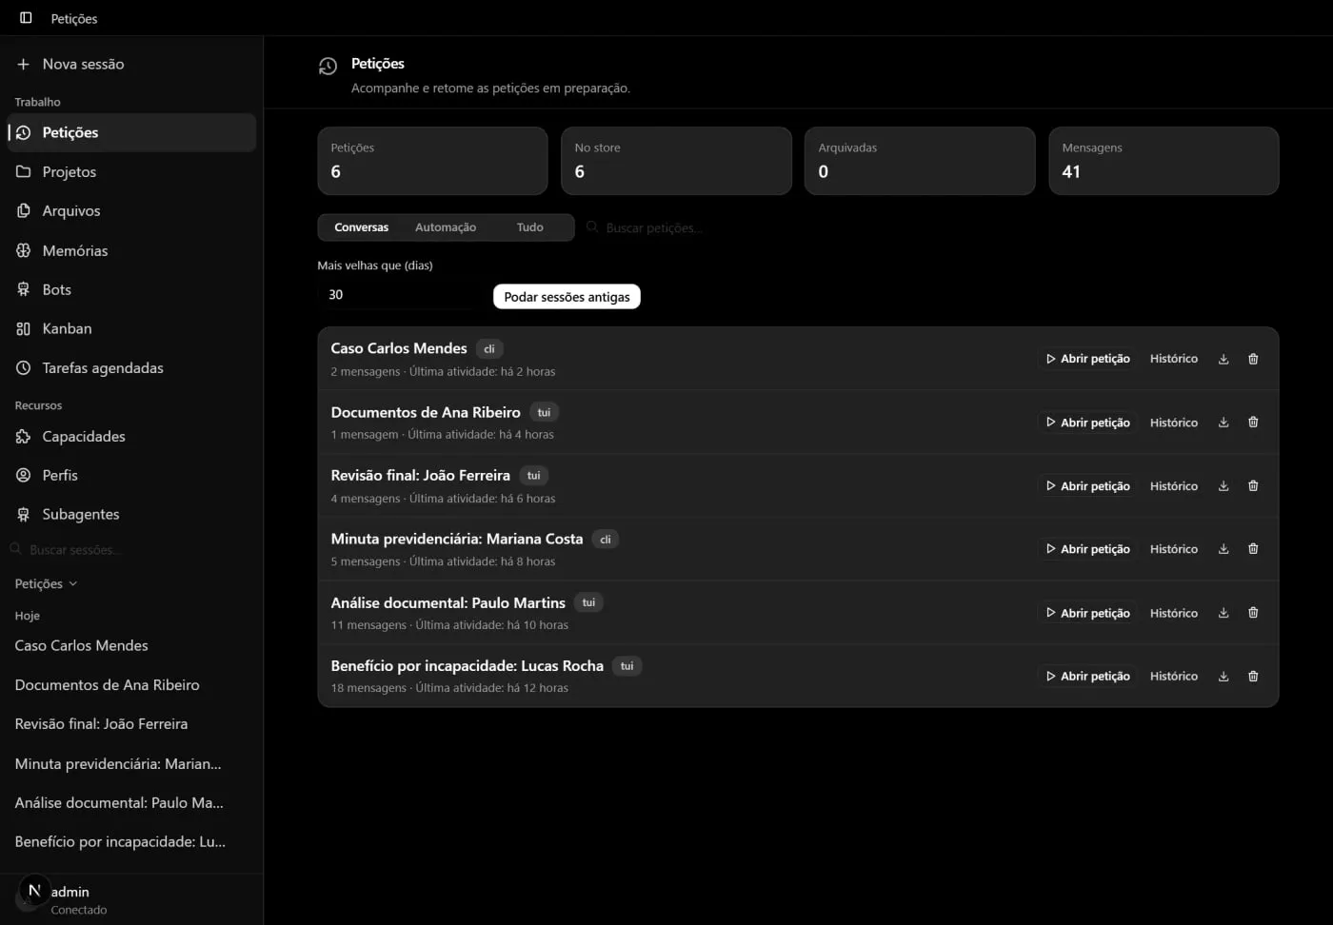View Histórico of Análise documental: Paulo Martins
This screenshot has width=1333, height=925.
coord(1173,613)
